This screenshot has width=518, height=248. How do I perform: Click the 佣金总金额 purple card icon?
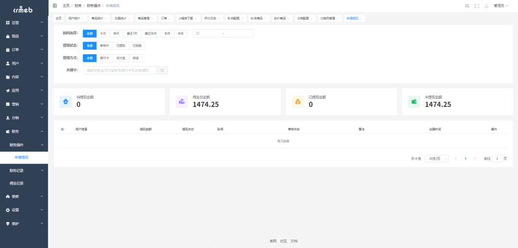[181, 102]
